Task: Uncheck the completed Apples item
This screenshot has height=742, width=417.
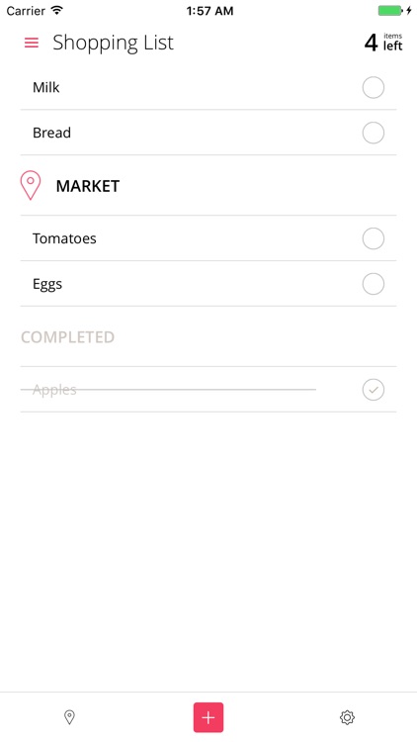Action: tap(374, 390)
